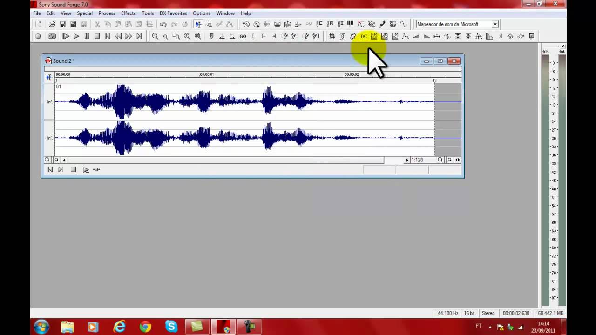
Task: Click the DC Offset icon
Action: (364, 36)
